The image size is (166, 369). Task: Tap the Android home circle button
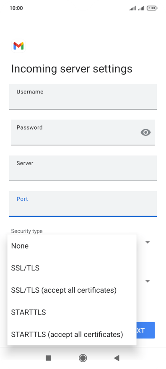click(x=83, y=358)
